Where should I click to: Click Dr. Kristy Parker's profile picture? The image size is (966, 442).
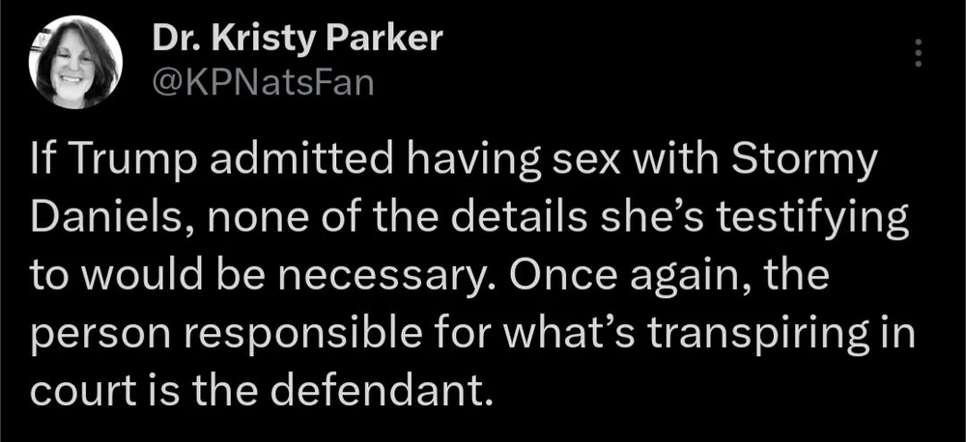coord(75,63)
